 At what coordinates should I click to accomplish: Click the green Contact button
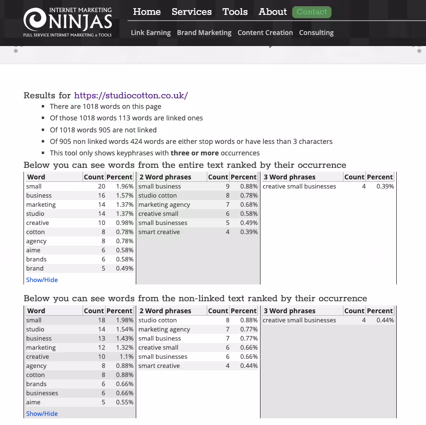[x=312, y=12]
